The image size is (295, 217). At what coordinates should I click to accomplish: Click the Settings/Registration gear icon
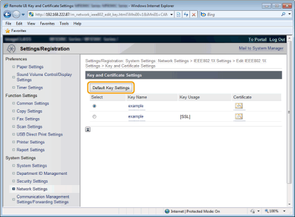(x=11, y=49)
